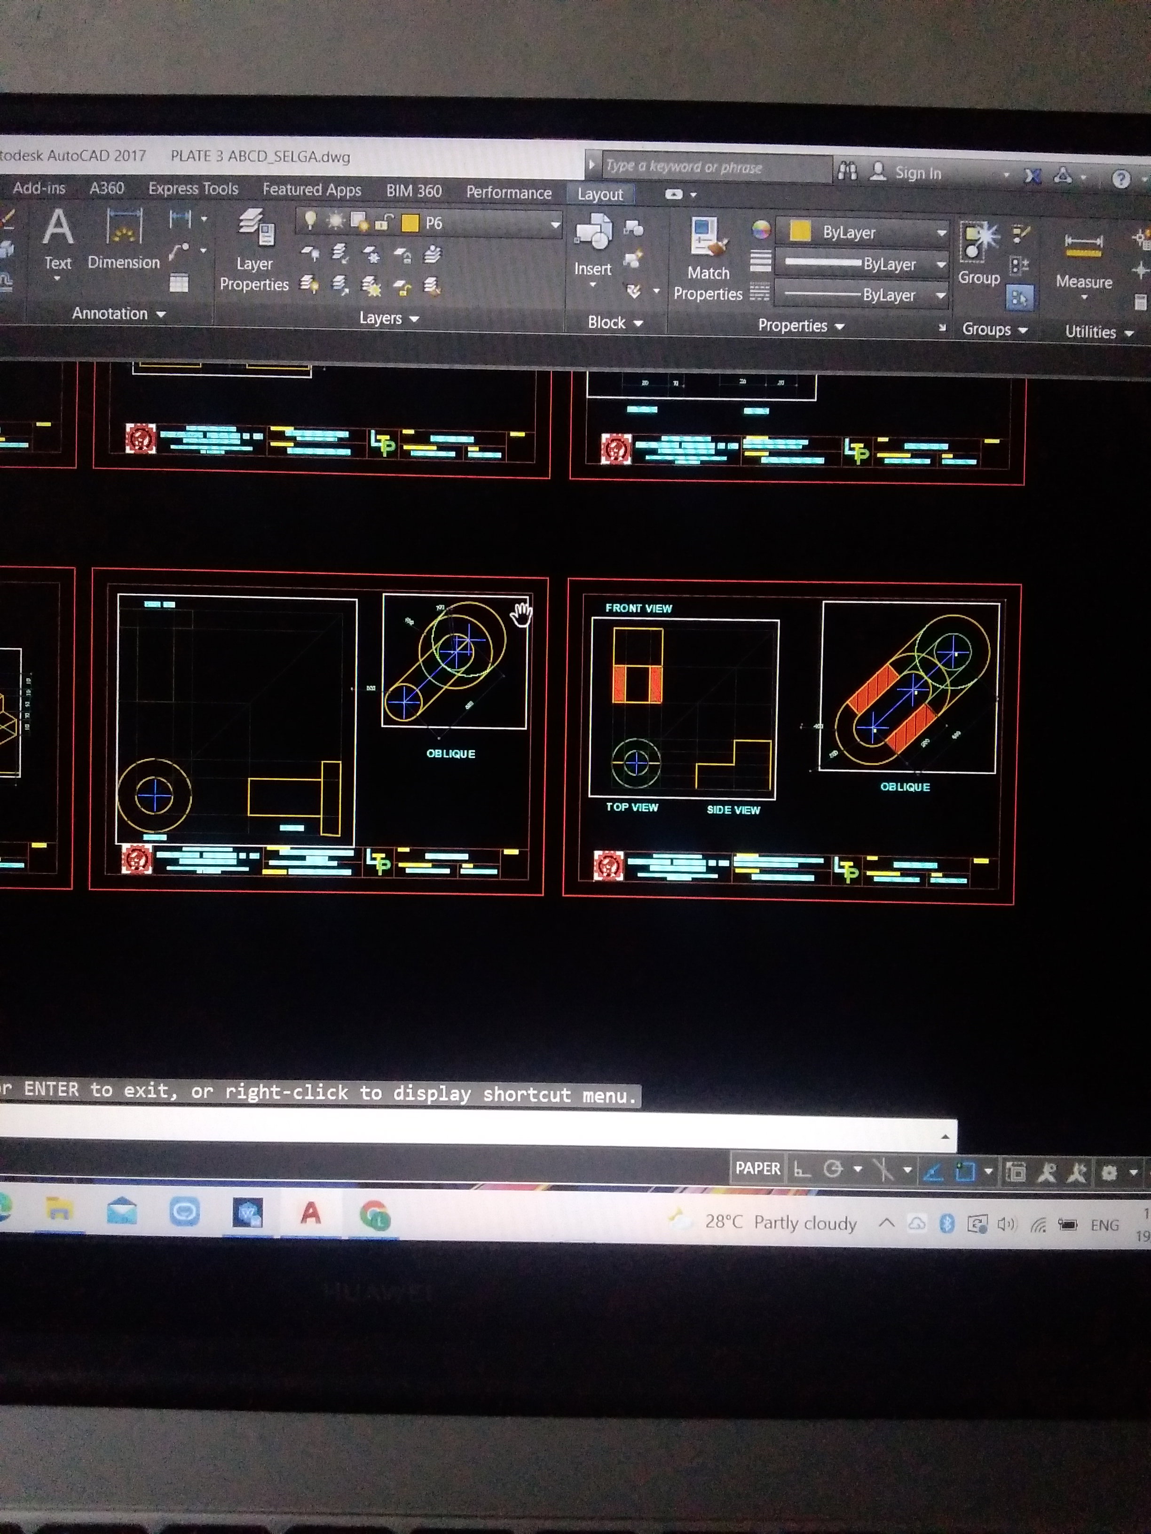Open the Dimension tool
This screenshot has height=1534, width=1151.
[124, 239]
